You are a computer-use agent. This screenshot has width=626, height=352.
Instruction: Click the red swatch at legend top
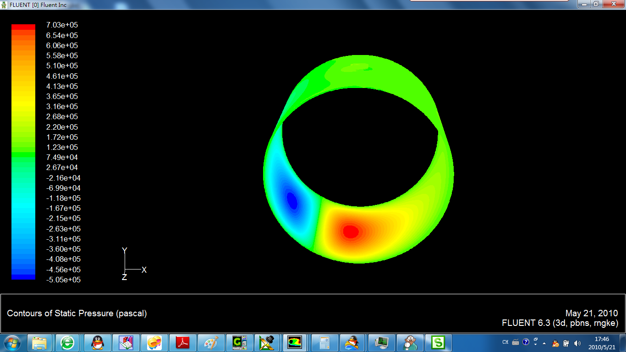23,27
